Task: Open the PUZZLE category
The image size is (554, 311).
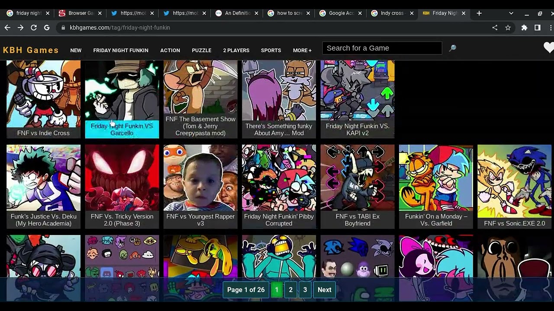Action: (x=202, y=50)
